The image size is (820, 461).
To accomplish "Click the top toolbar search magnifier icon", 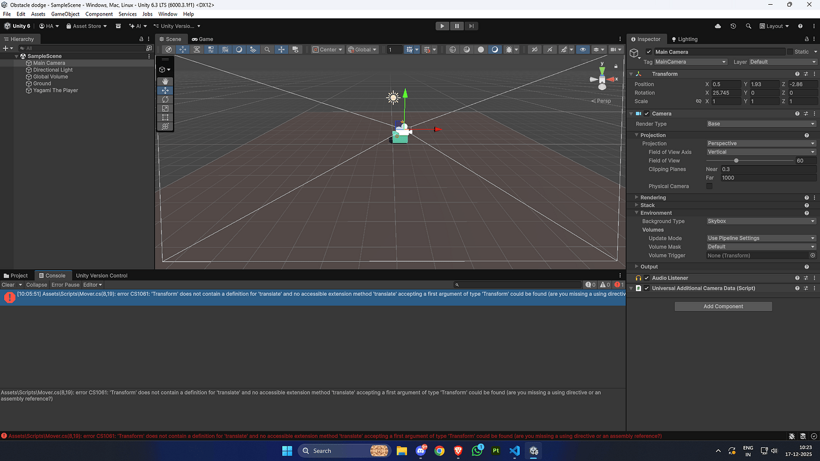I will pyautogui.click(x=749, y=26).
